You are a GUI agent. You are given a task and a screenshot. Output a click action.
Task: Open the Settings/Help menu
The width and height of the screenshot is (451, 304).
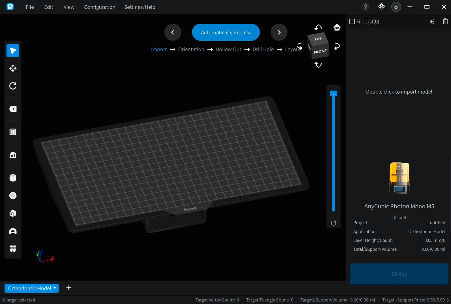coord(140,7)
